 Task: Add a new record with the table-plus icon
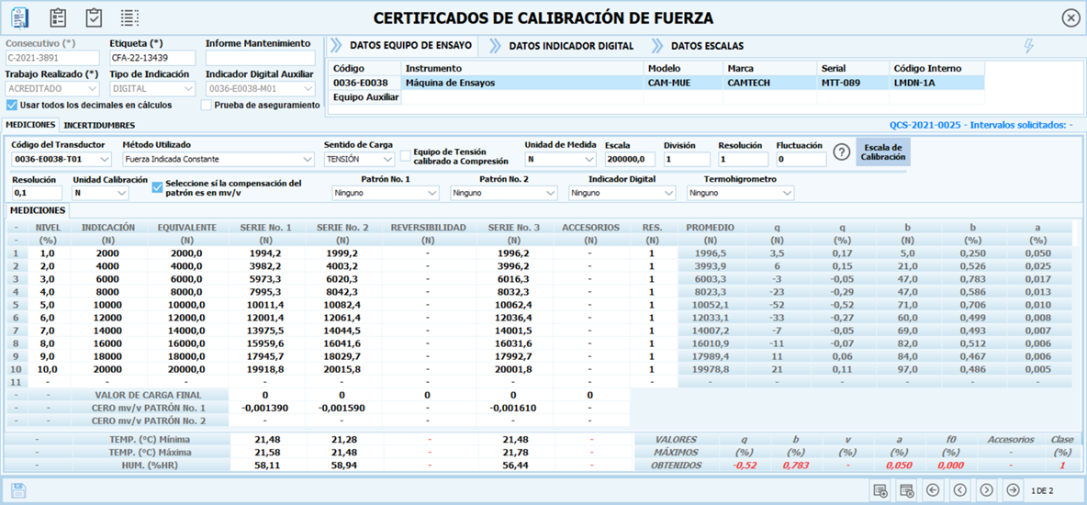pyautogui.click(x=880, y=490)
